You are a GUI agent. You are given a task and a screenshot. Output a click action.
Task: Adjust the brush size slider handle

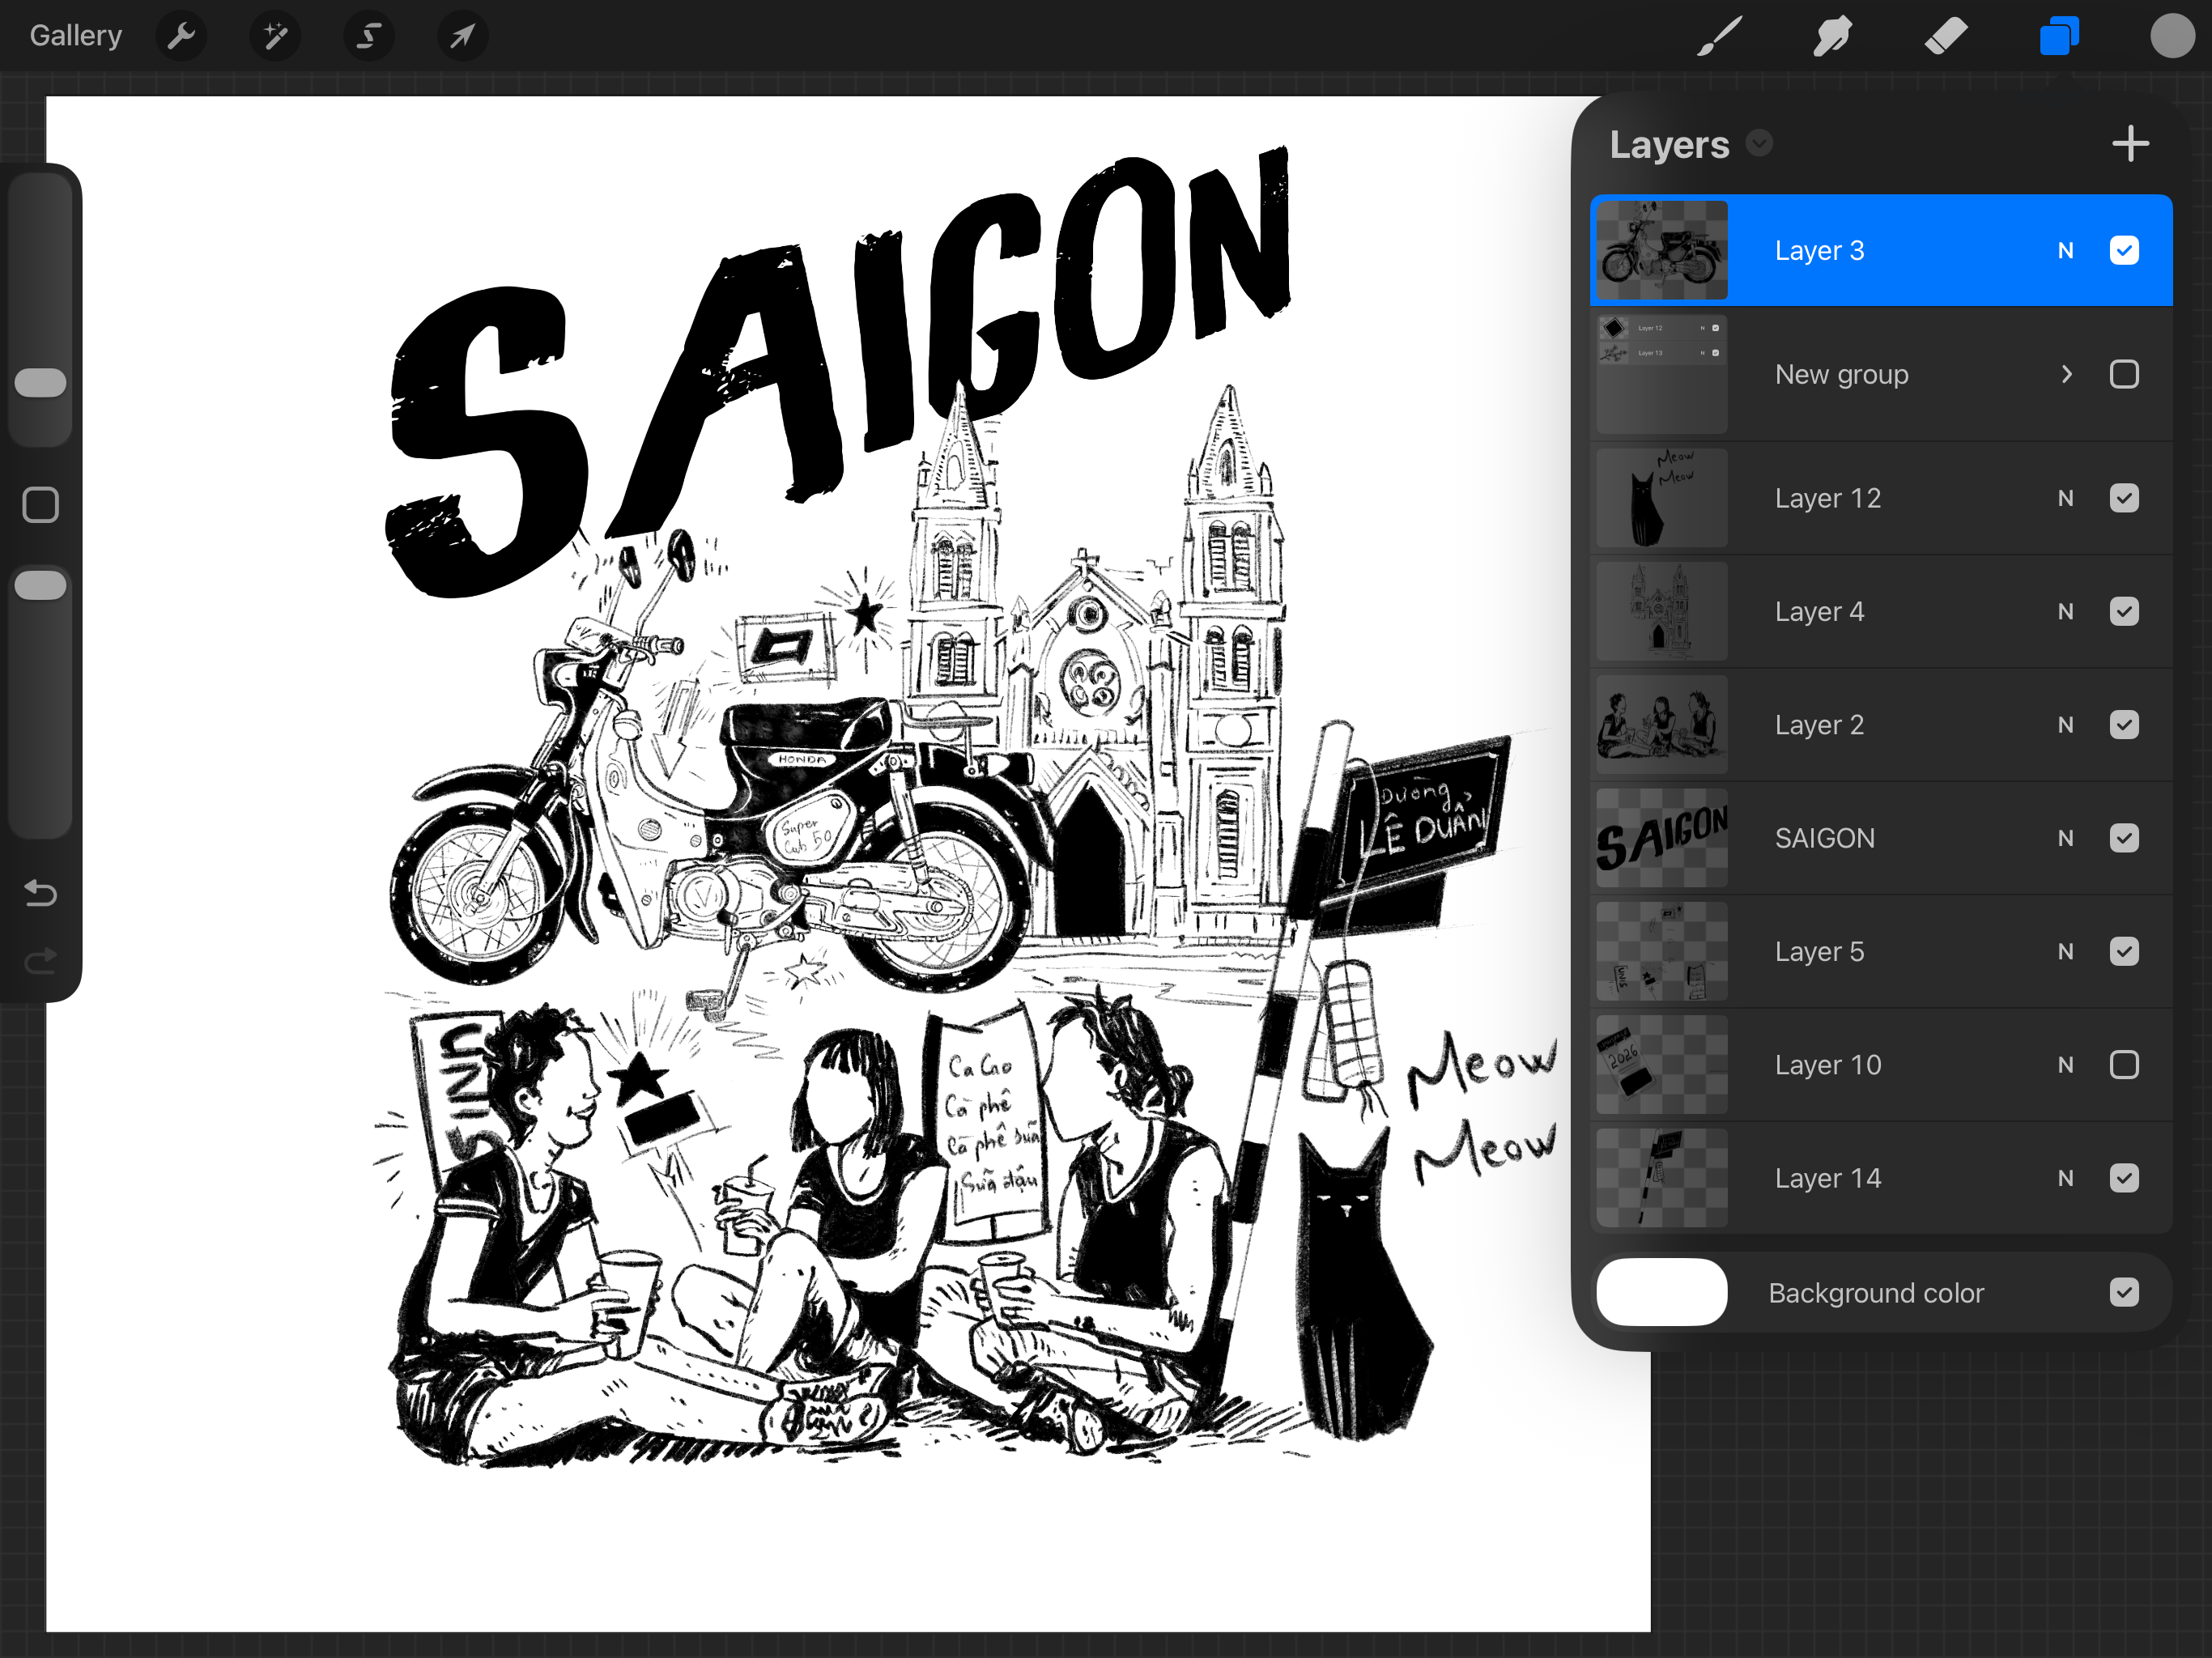point(40,382)
